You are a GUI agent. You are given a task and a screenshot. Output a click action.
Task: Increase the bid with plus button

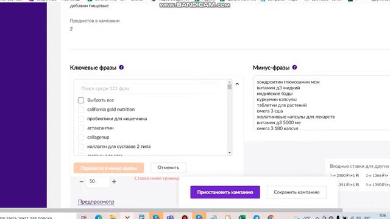(114, 181)
